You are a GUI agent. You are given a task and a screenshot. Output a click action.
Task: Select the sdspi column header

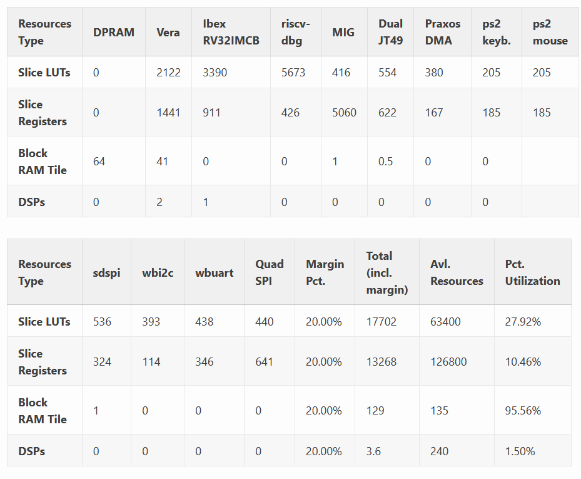click(x=107, y=272)
